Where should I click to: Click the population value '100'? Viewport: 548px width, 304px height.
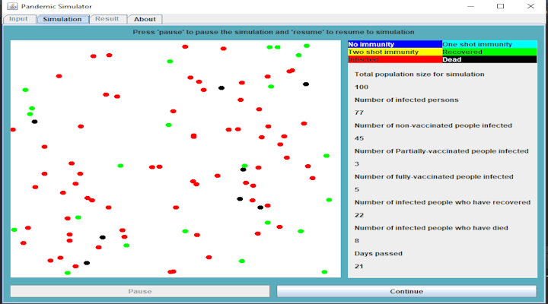click(362, 87)
